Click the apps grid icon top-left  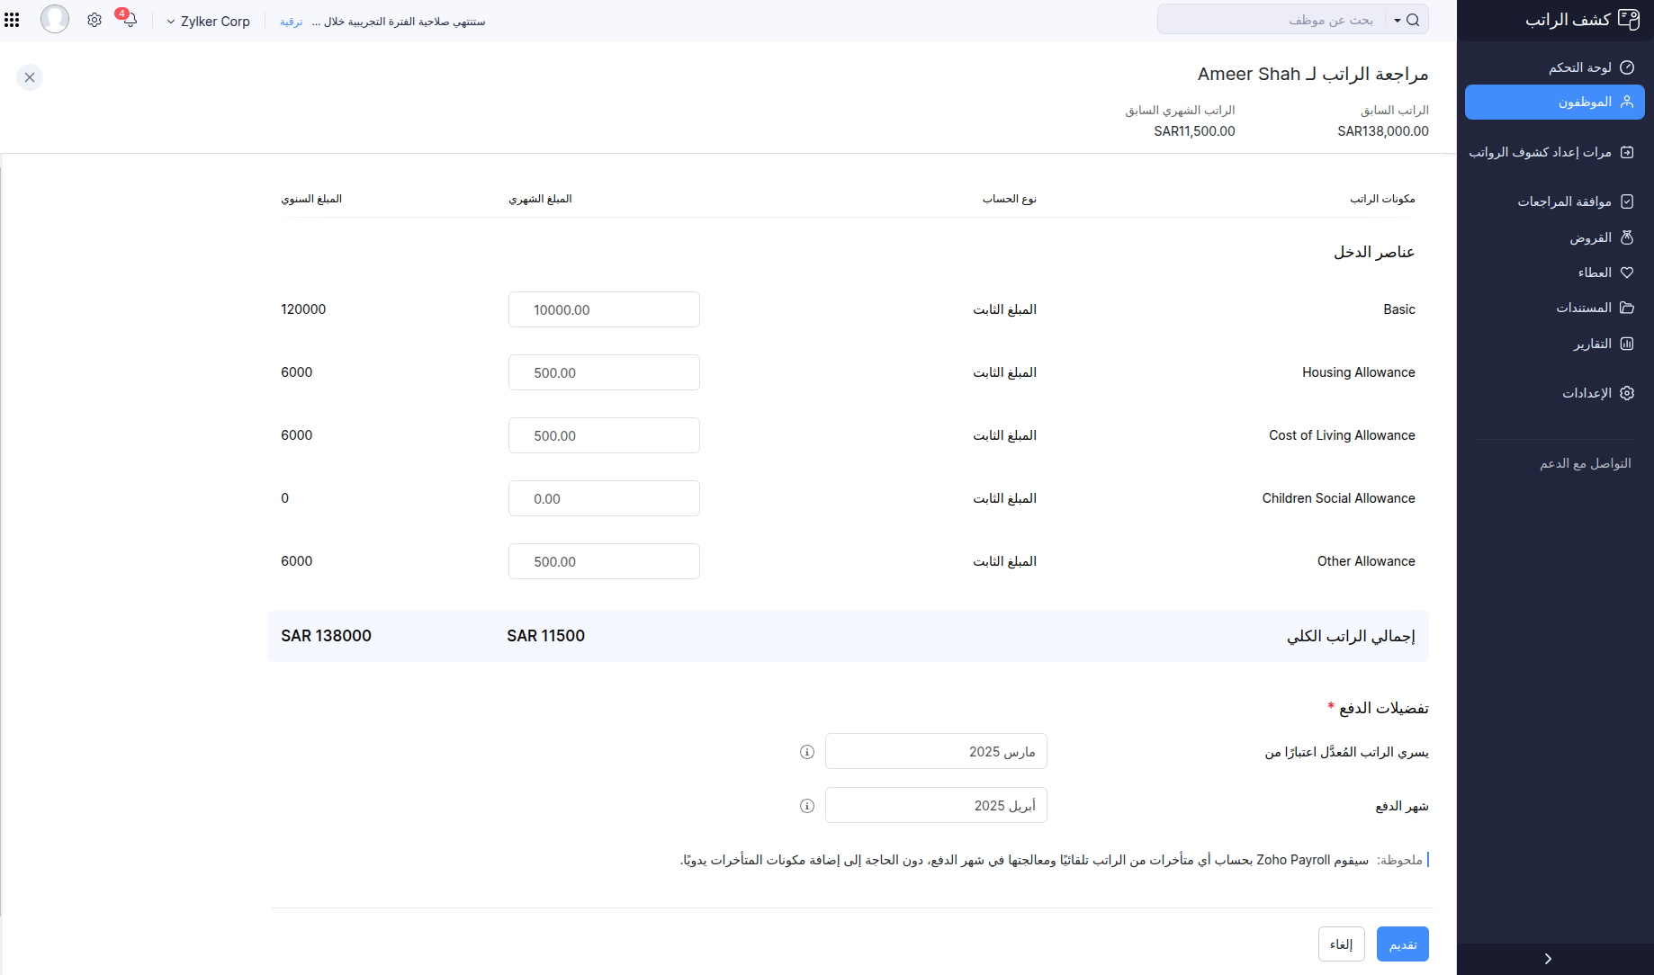coord(12,19)
